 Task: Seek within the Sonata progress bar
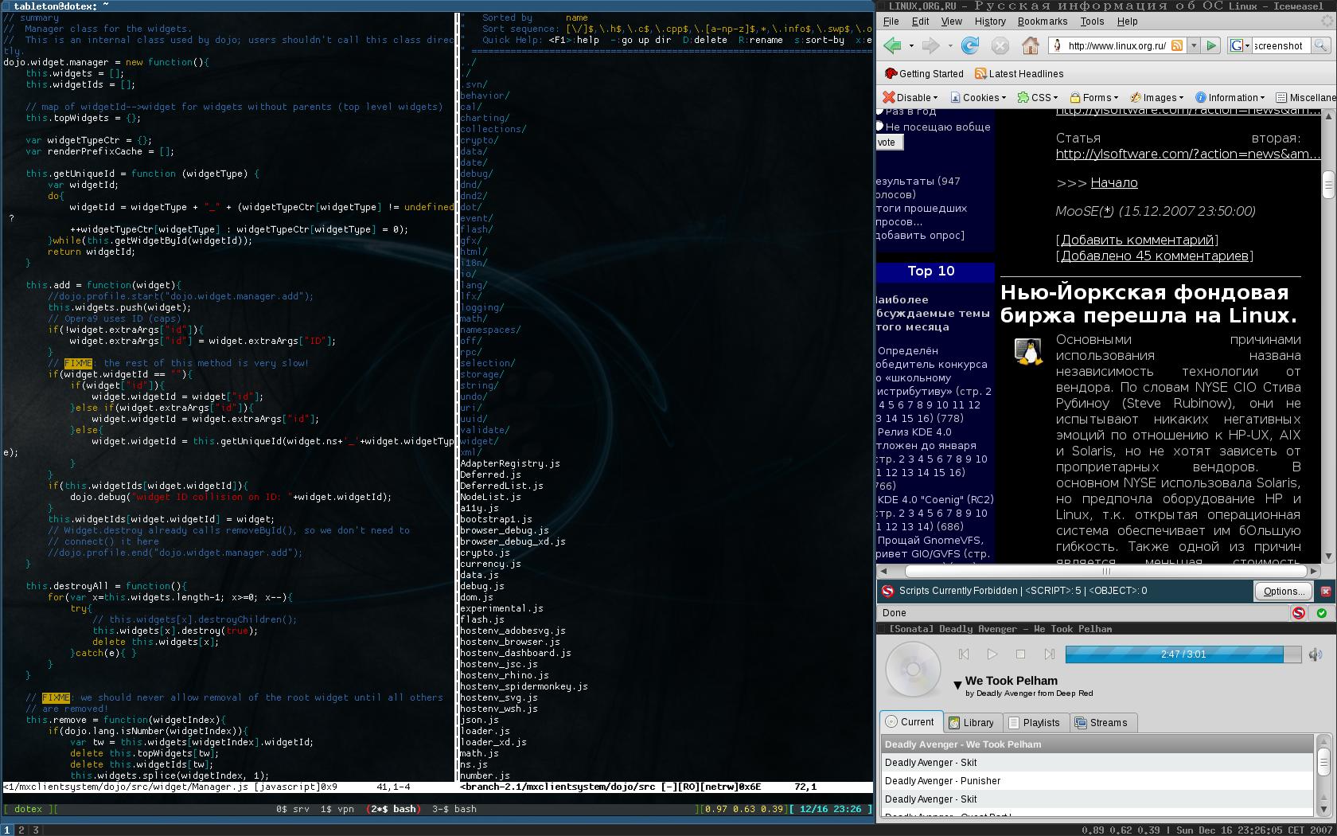pos(1183,654)
